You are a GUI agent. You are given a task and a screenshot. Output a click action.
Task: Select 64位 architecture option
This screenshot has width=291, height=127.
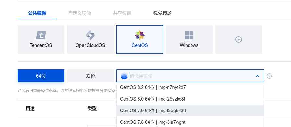(41, 76)
